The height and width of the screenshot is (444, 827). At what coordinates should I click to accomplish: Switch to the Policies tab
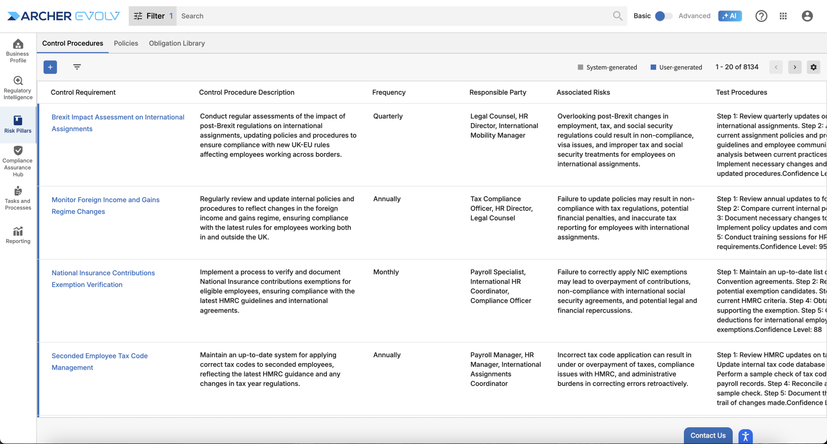[x=126, y=43]
